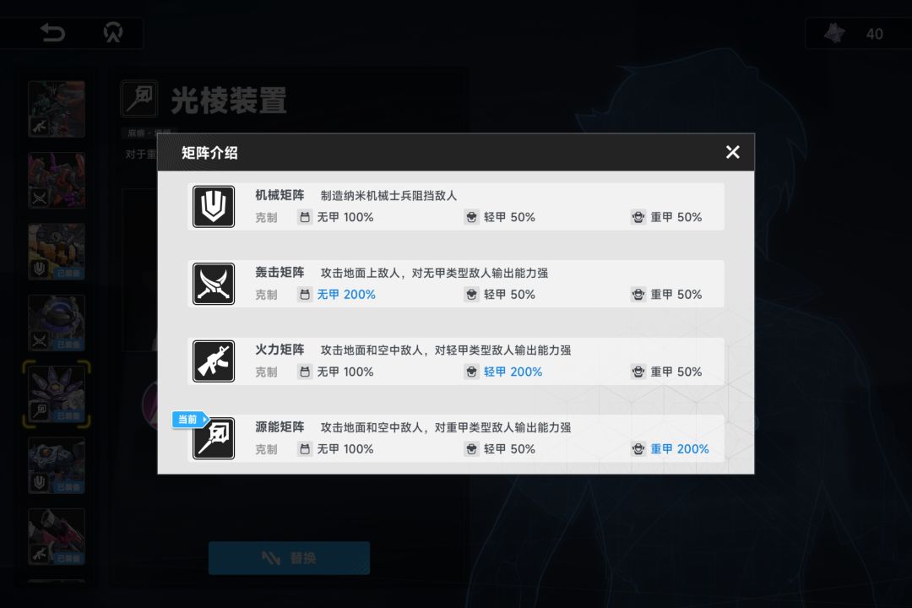
Task: Close the 矩阵介绍 dialog
Action: click(x=732, y=152)
